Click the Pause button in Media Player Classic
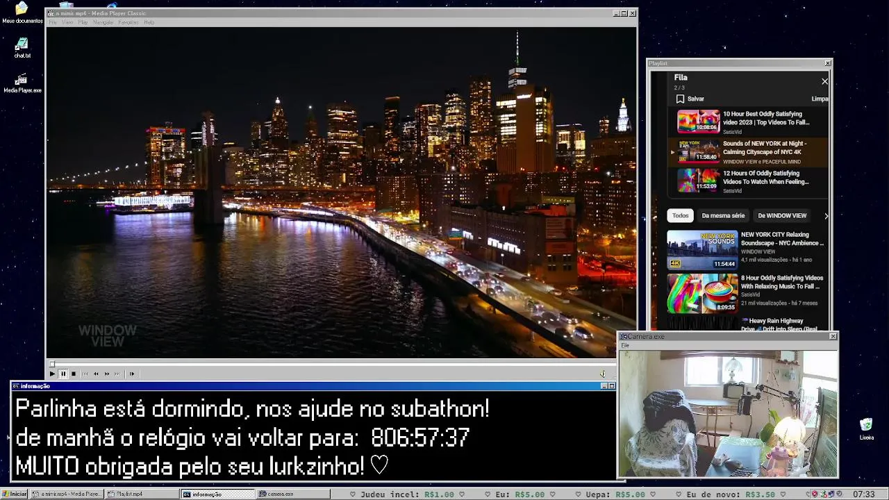889x500 pixels. click(63, 374)
